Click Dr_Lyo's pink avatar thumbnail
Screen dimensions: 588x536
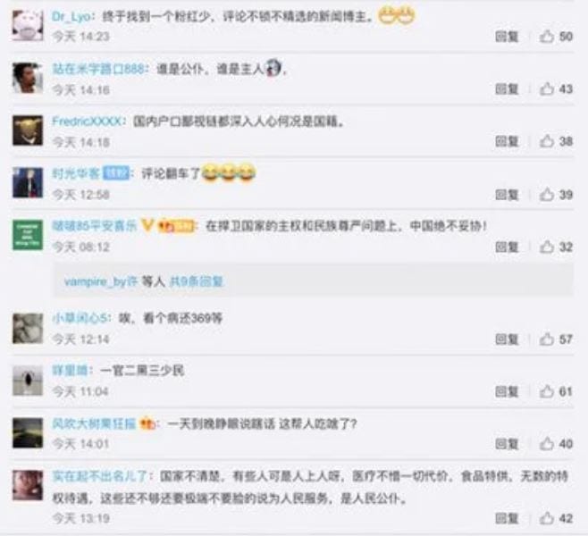pos(28,26)
